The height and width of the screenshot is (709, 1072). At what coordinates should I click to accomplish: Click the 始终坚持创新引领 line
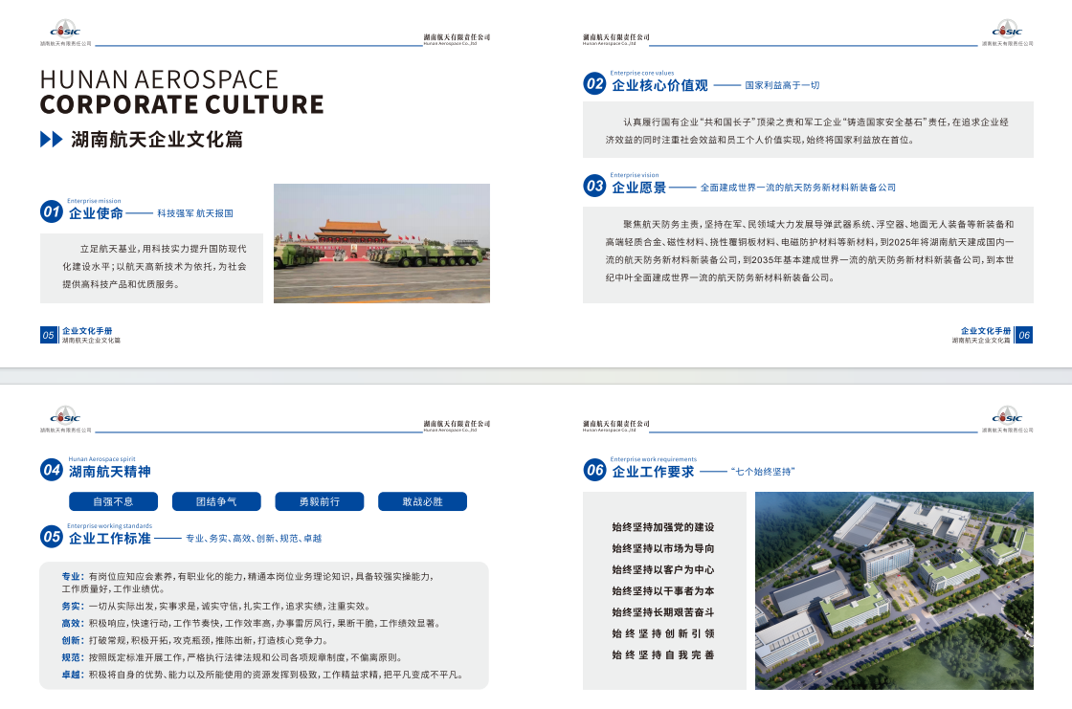pyautogui.click(x=663, y=633)
